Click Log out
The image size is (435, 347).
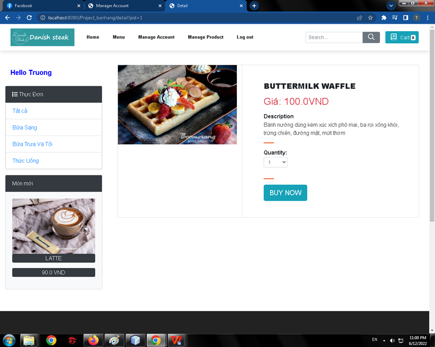pos(245,37)
